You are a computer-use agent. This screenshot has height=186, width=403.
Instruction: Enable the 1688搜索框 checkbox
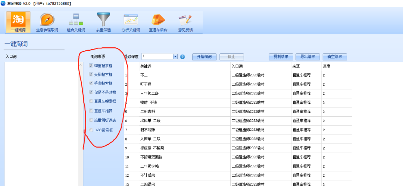click(x=91, y=130)
